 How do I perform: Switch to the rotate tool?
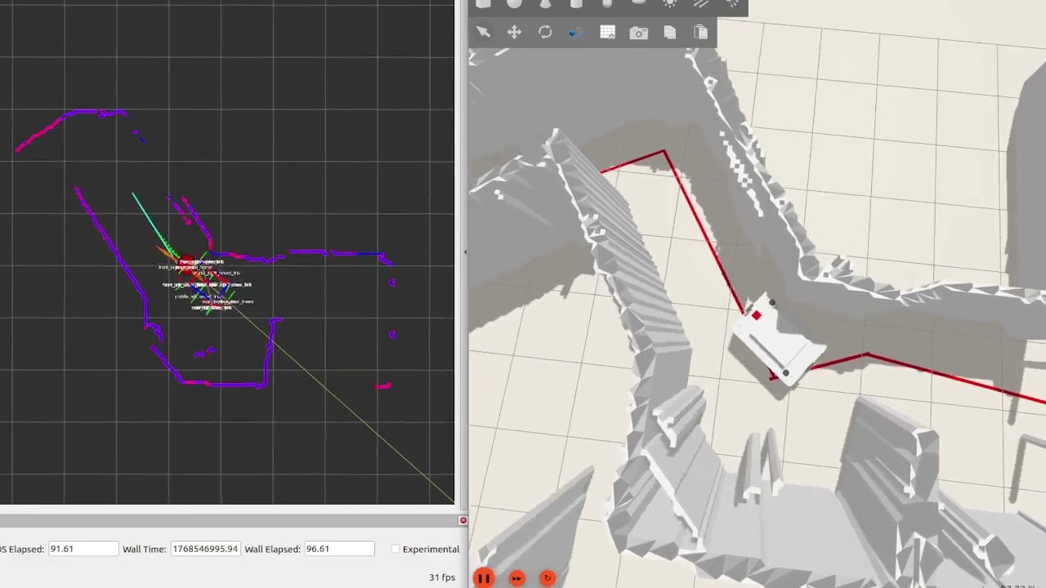point(545,32)
